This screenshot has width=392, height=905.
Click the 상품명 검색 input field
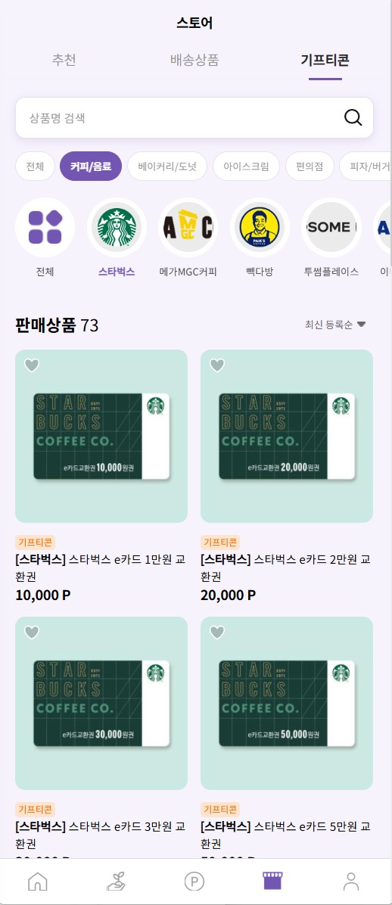pyautogui.click(x=194, y=118)
